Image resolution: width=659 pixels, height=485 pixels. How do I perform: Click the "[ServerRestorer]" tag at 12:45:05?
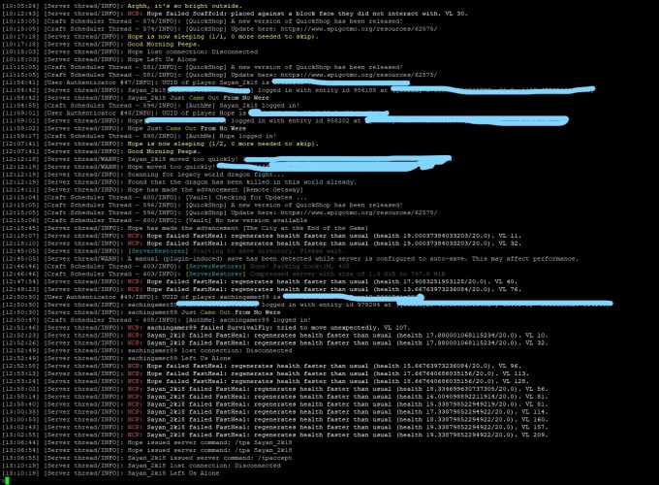158,251
